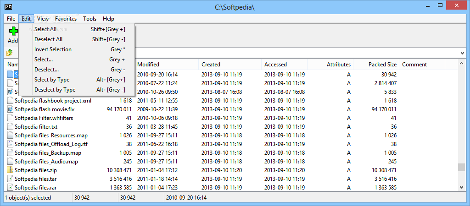Click the 94 170 011 size value
The image size is (470, 206).
(119, 109)
